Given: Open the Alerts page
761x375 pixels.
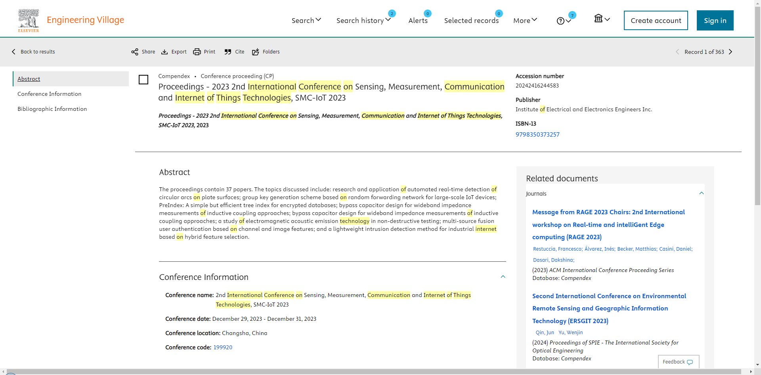Looking at the screenshot, I should tap(418, 20).
